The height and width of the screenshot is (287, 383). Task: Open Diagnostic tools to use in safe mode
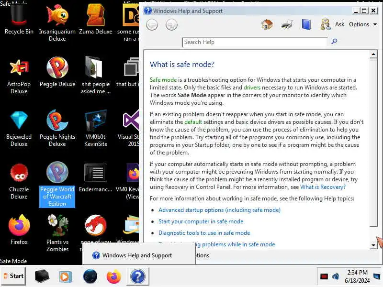click(204, 233)
